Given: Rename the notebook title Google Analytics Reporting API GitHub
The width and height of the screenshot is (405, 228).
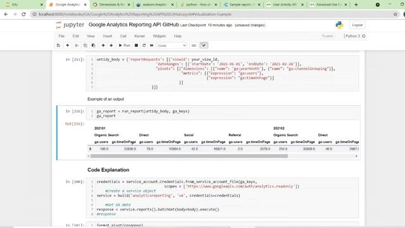Looking at the screenshot, I should tap(134, 25).
